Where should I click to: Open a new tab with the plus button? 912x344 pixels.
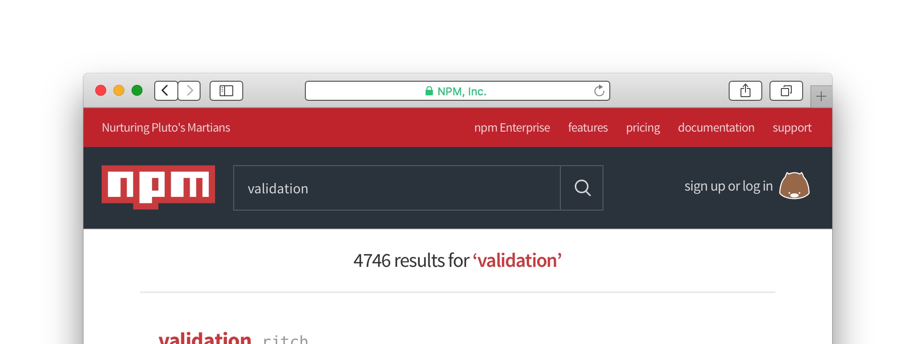(821, 96)
